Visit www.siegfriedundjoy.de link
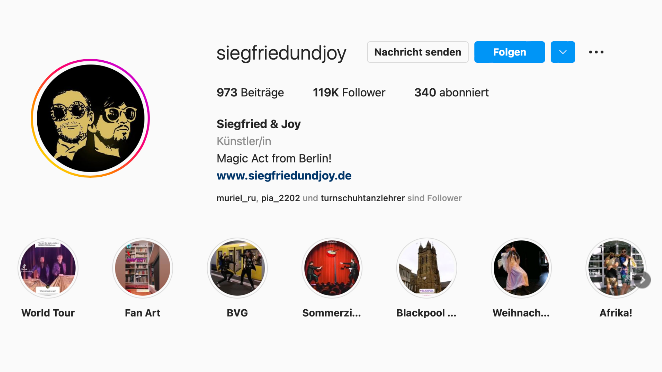Screen dimensions: 662x372 pos(284,176)
